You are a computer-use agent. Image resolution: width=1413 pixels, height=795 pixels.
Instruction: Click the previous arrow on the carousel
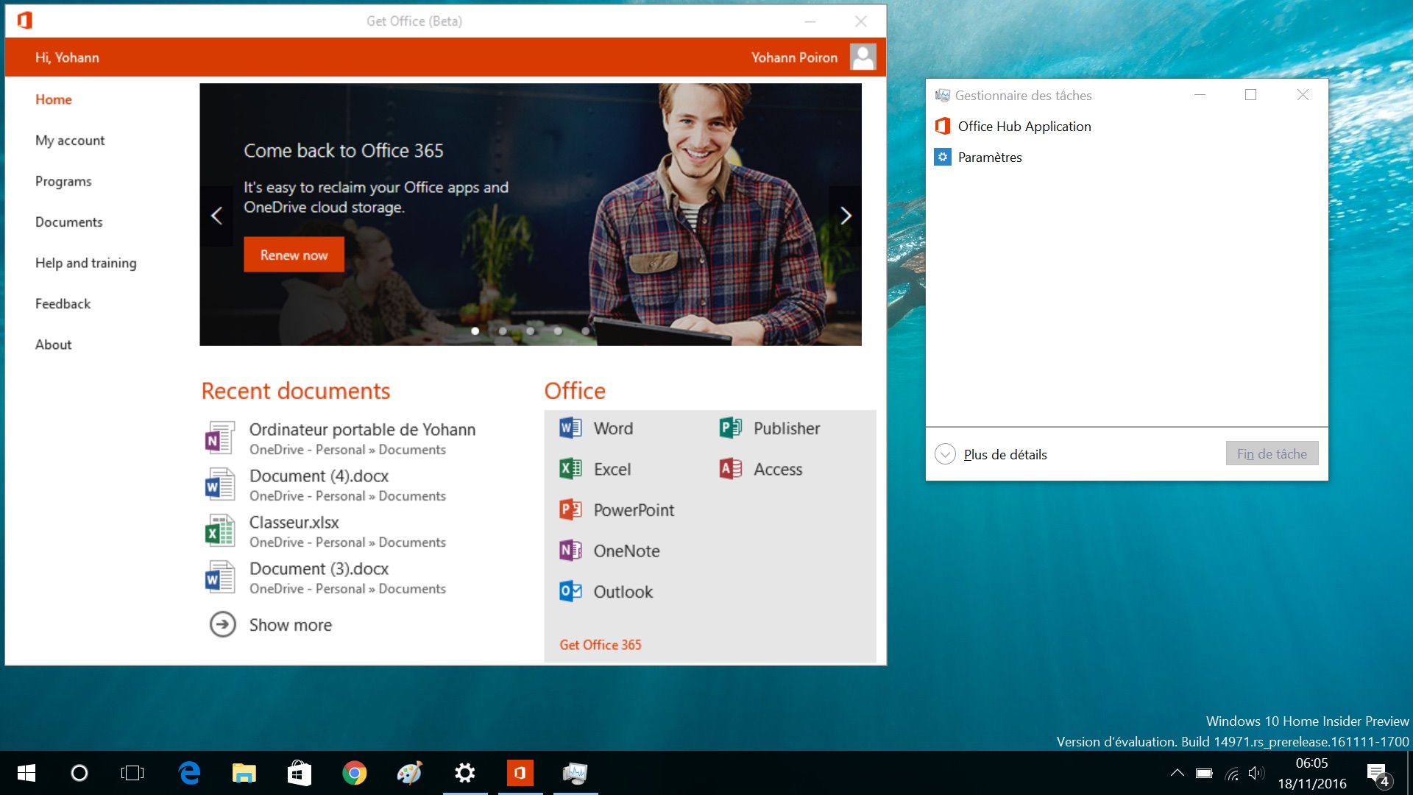click(x=217, y=215)
